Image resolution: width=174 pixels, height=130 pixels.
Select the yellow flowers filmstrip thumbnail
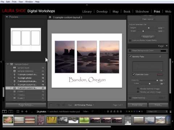pos(51,120)
